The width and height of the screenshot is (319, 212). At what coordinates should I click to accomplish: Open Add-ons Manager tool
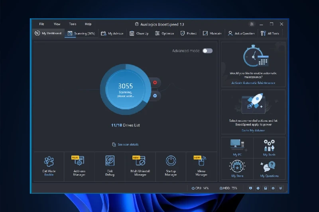pyautogui.click(x=79, y=166)
